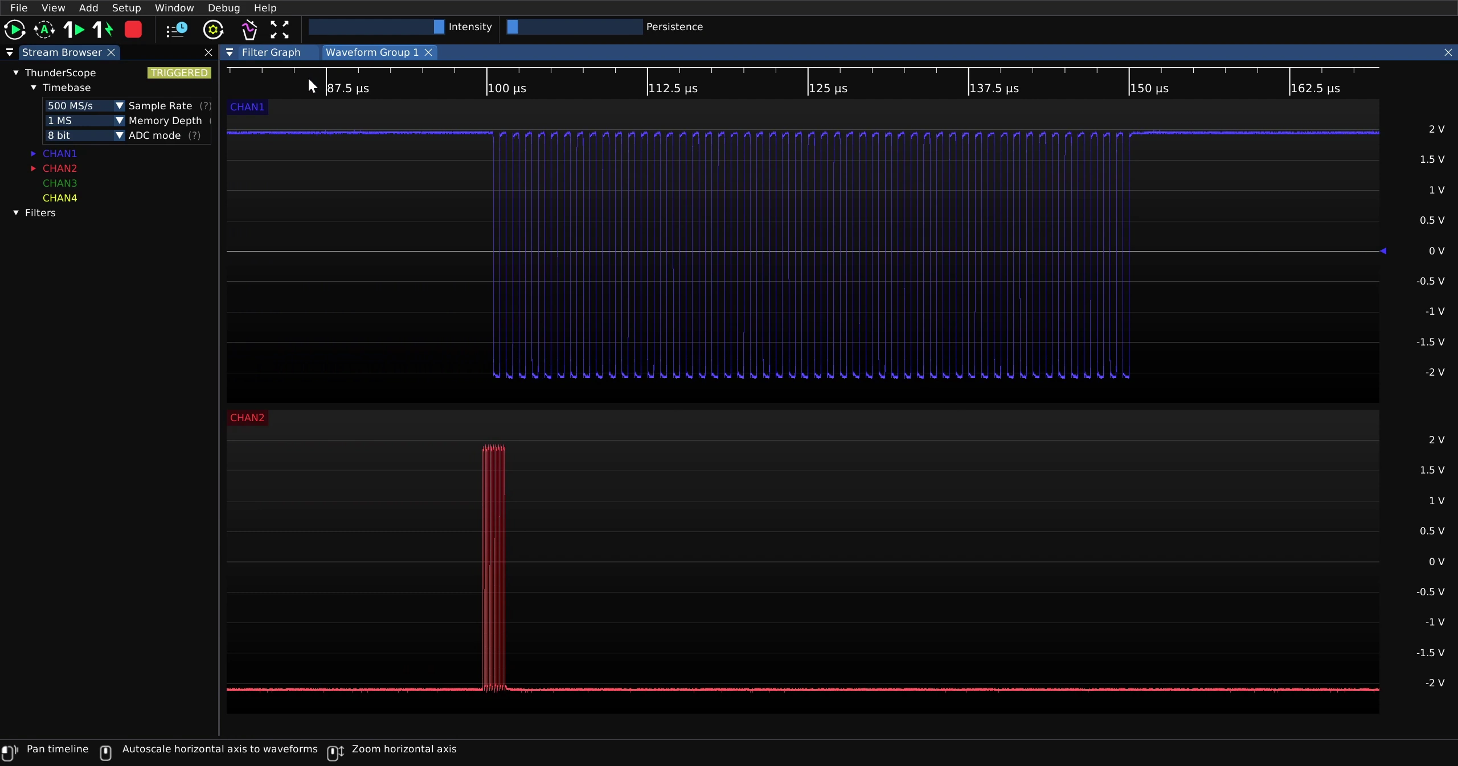Screen dimensions: 1458x766
Task: Refresh scope settings with the circular gear icon
Action: (x=213, y=30)
